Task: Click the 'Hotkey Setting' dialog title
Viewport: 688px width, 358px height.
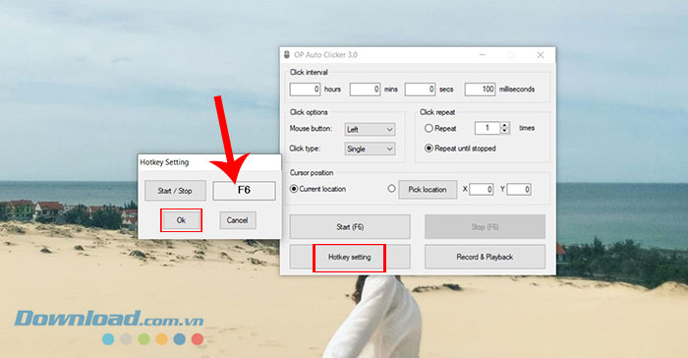Action: (164, 162)
